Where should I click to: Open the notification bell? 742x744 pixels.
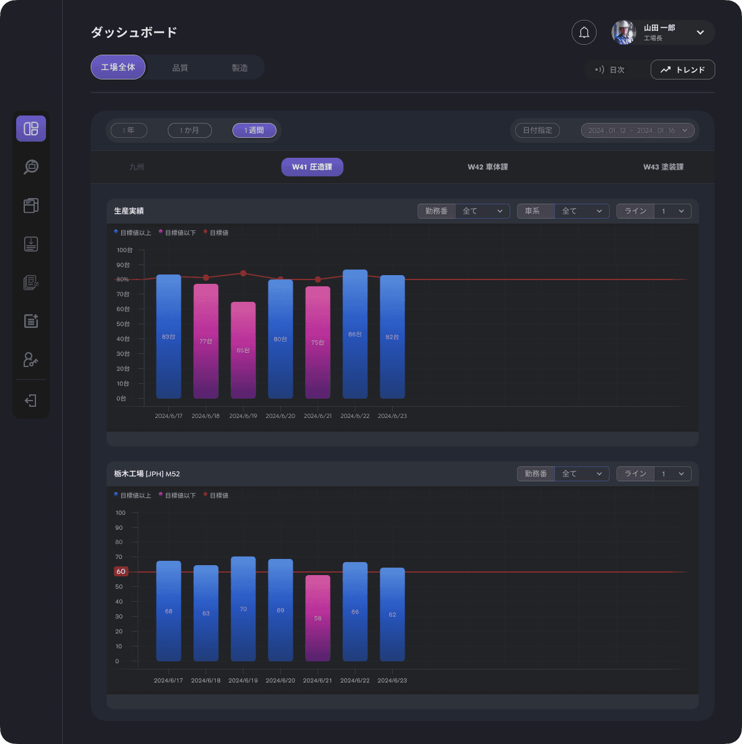tap(584, 32)
